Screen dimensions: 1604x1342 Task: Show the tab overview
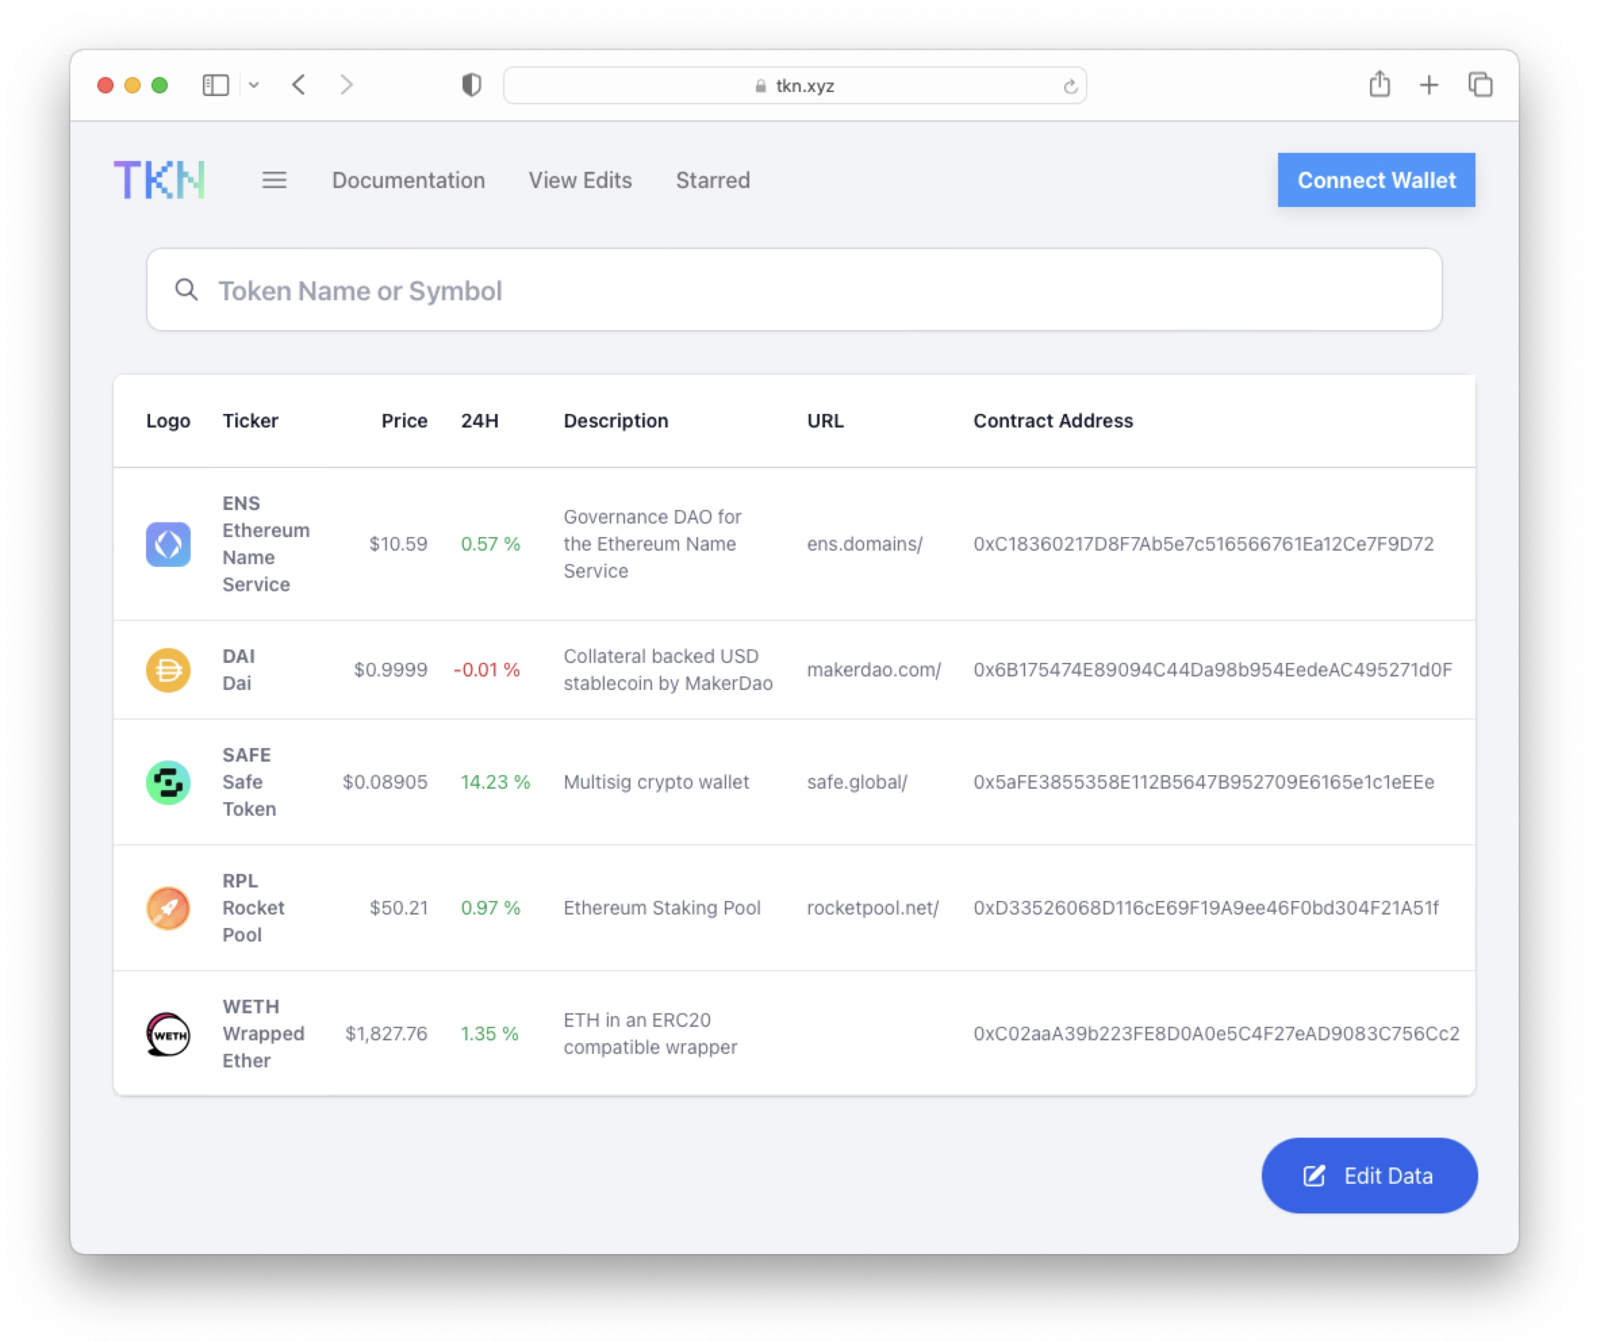pos(1480,85)
